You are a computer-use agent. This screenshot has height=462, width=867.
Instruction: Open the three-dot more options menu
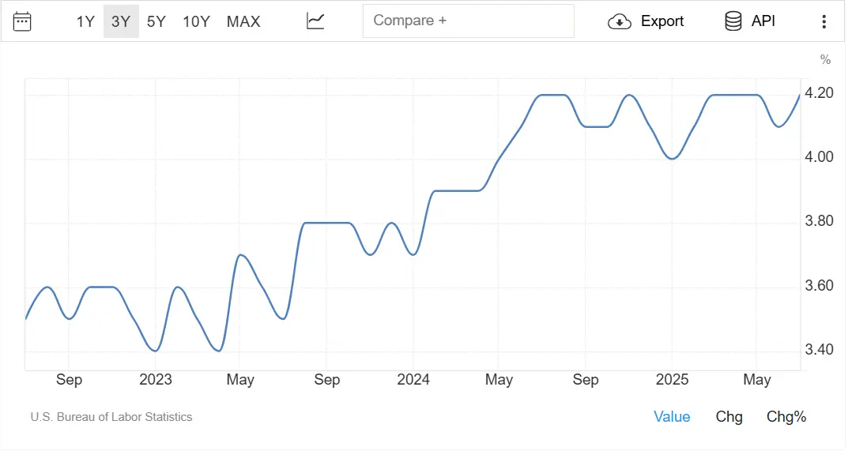[824, 21]
